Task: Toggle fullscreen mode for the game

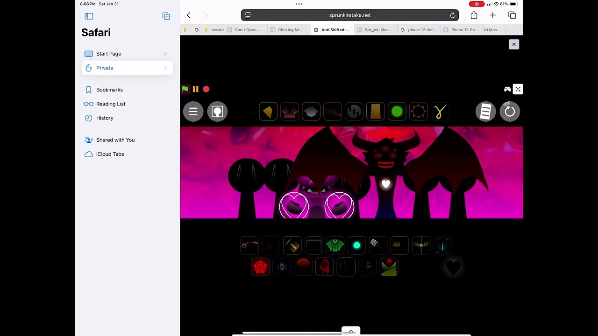Action: (518, 89)
